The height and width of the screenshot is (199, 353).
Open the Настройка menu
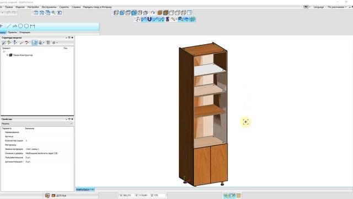33,7
